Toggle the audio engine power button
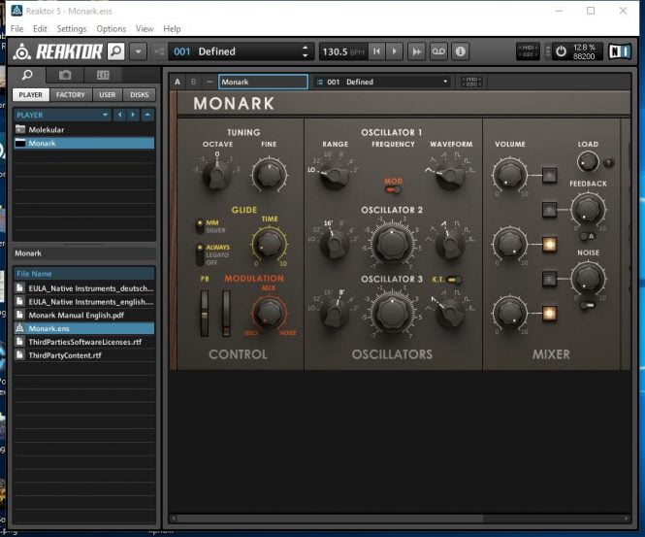 561,51
